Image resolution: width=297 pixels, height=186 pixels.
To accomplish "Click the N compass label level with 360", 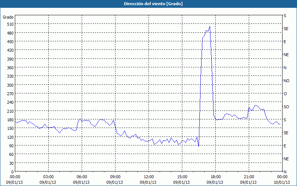I will click(x=285, y=68).
